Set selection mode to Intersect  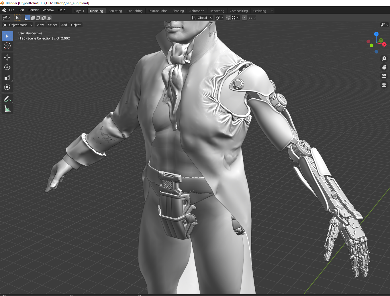[x=49, y=18]
